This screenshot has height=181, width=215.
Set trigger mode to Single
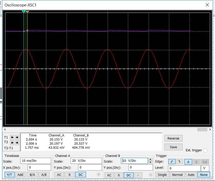[162, 175]
